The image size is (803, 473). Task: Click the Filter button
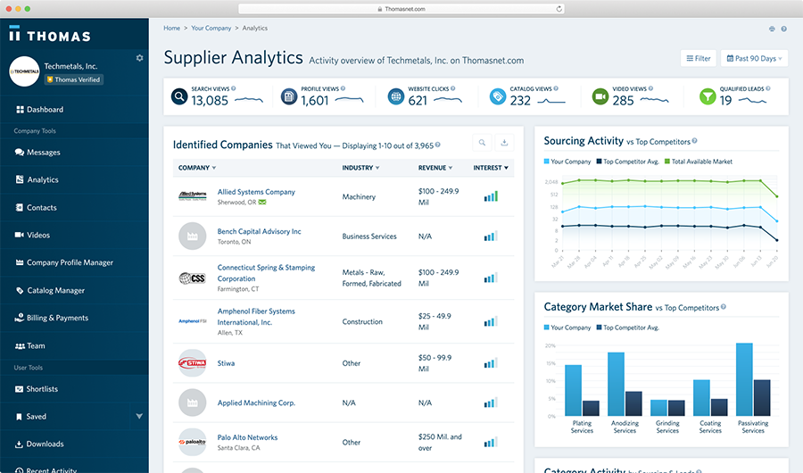[699, 58]
